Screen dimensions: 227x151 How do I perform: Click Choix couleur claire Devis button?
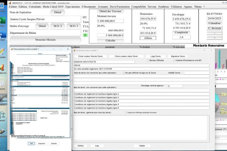pyautogui.click(x=126, y=56)
